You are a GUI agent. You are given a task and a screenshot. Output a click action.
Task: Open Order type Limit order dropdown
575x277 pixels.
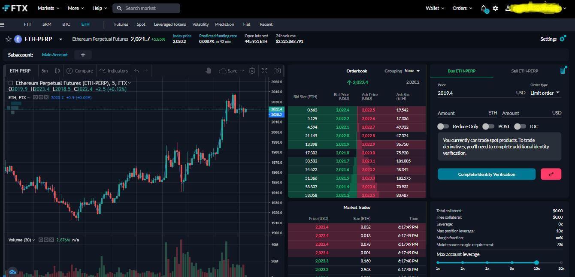click(545, 93)
